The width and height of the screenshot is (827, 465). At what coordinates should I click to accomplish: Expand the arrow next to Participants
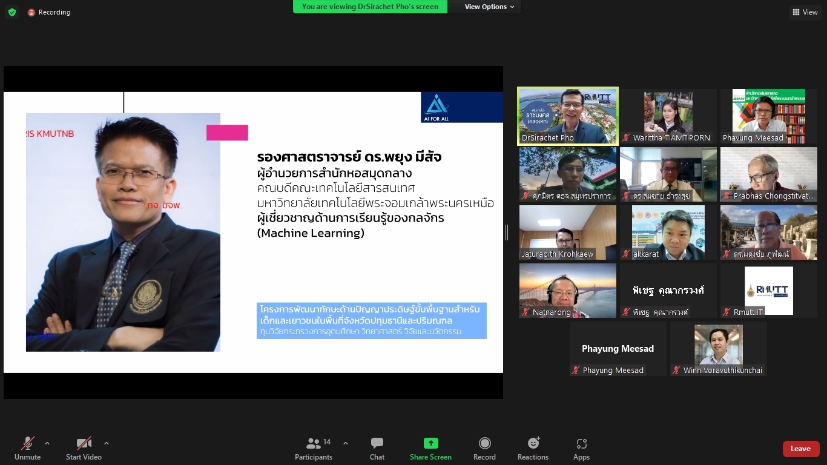click(346, 443)
